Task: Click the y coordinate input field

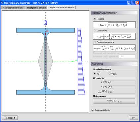Action: pos(121,82)
